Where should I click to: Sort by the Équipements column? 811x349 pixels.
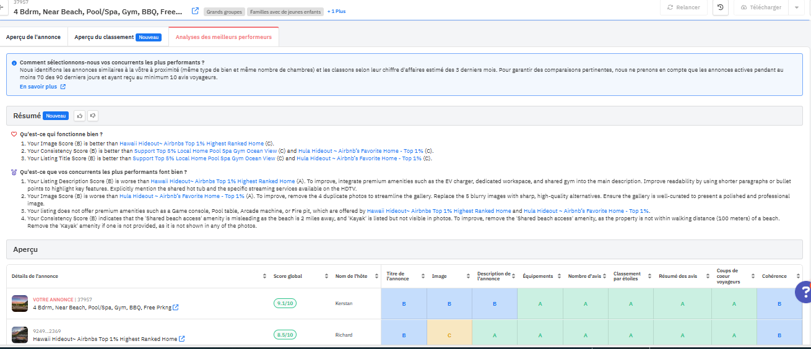pos(560,276)
